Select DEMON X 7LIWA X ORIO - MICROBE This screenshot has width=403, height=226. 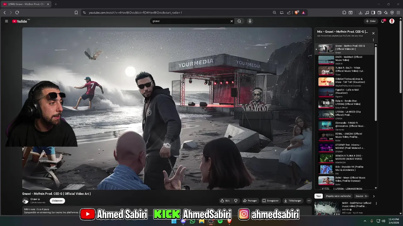click(344, 159)
